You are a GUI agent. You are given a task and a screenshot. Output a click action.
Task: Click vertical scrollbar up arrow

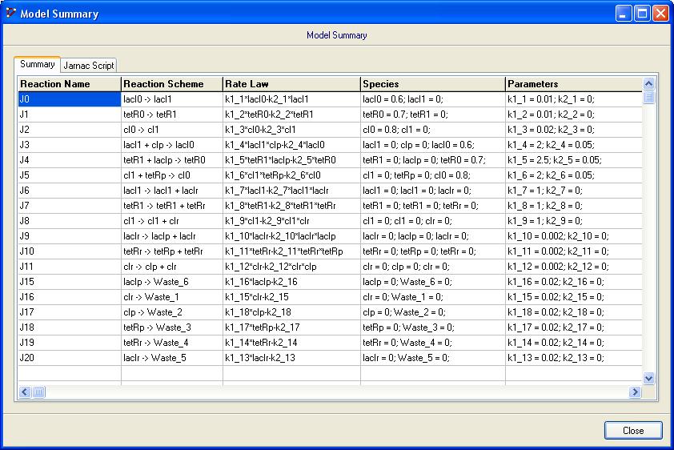pos(648,83)
